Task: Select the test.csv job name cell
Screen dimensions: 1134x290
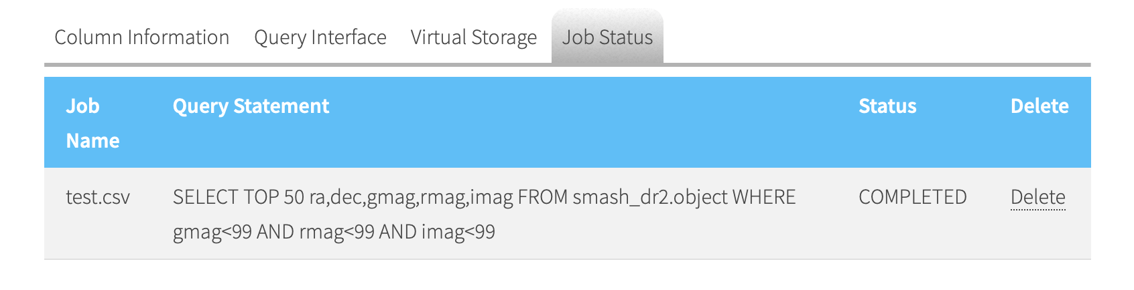Action: point(98,197)
